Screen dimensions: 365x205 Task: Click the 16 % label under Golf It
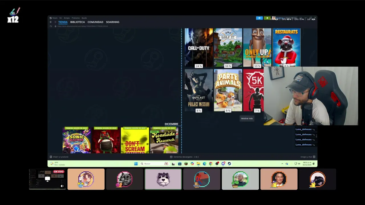(x=228, y=66)
